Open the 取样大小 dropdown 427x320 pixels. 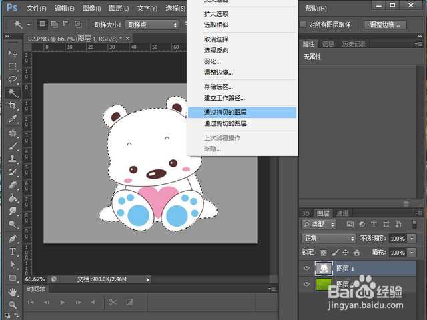(x=152, y=25)
